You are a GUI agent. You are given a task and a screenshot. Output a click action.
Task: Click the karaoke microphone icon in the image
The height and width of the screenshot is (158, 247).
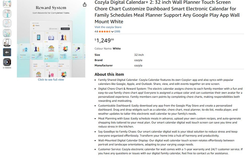click(x=78, y=49)
